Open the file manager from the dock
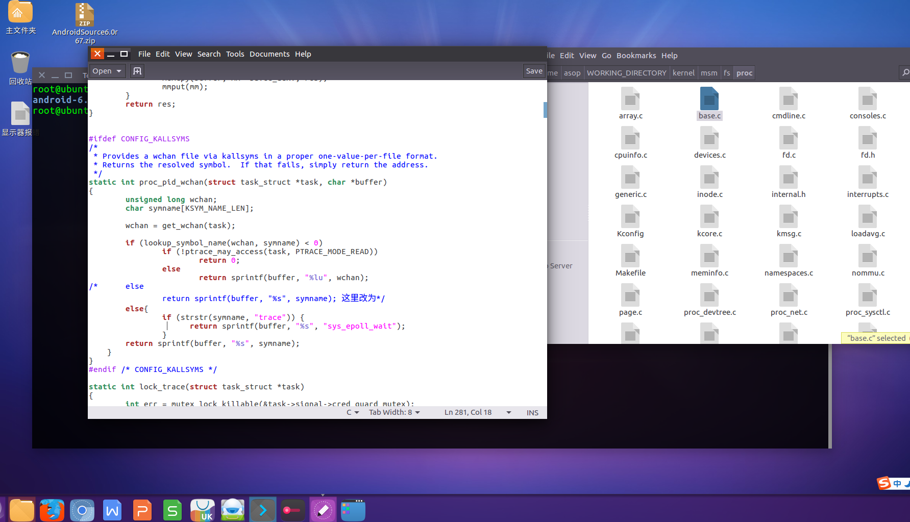The height and width of the screenshot is (522, 910). pyautogui.click(x=22, y=510)
